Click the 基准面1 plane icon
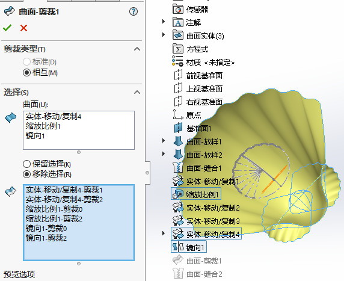The width and height of the screenshot is (344, 281). point(178,128)
